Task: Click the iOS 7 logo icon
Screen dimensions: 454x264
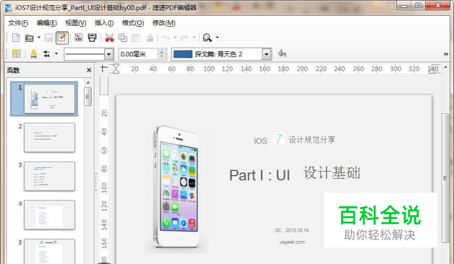Action: [x=279, y=139]
